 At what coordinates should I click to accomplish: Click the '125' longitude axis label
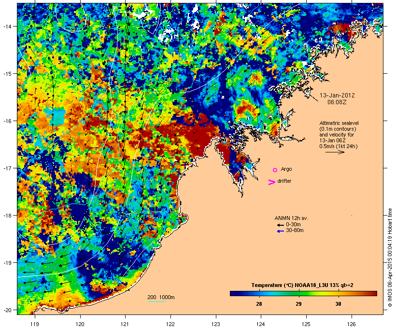pyautogui.click(x=306, y=324)
